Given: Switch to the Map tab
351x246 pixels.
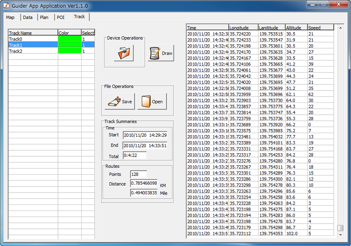Looking at the screenshot, I should pos(10,18).
